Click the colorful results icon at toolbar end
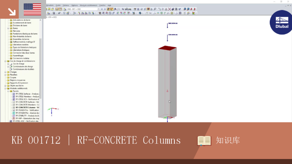The image size is (292, 164). tap(194, 13)
